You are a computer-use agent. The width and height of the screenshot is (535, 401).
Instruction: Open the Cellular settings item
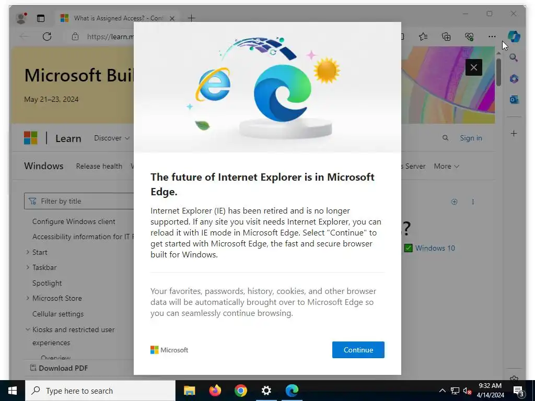(58, 314)
